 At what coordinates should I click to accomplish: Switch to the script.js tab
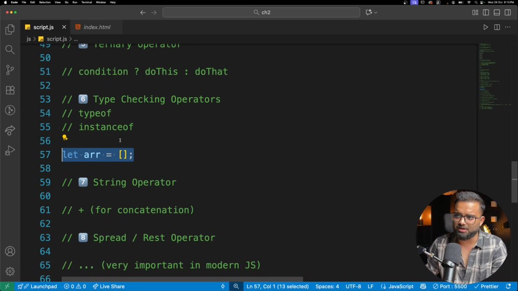point(45,27)
